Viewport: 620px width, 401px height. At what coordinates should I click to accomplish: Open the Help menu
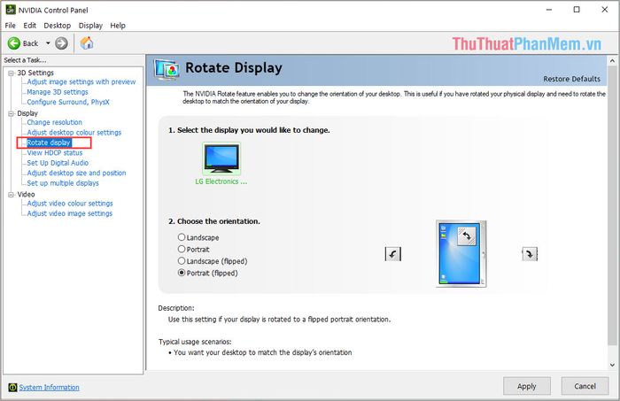click(118, 26)
